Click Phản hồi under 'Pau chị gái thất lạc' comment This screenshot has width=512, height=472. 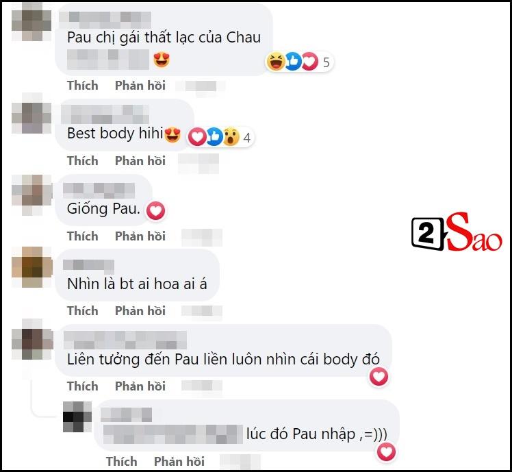pyautogui.click(x=140, y=86)
